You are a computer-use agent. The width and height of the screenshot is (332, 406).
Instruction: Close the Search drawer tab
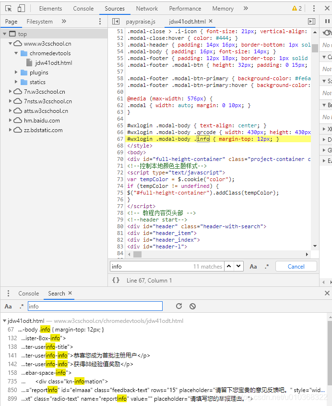(70, 293)
